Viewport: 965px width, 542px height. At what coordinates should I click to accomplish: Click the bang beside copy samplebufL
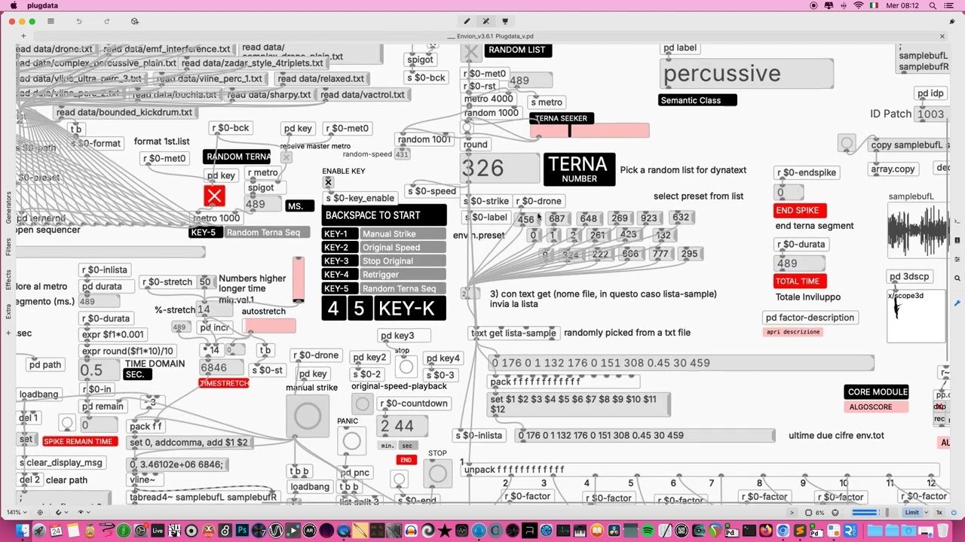pos(847,143)
